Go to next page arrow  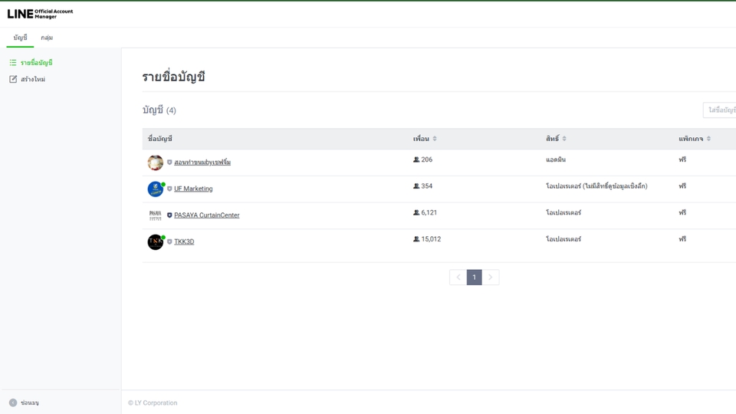tap(491, 278)
